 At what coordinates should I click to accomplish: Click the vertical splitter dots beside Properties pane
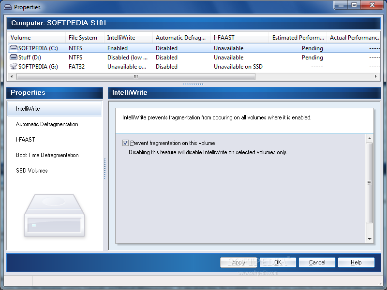click(x=105, y=168)
